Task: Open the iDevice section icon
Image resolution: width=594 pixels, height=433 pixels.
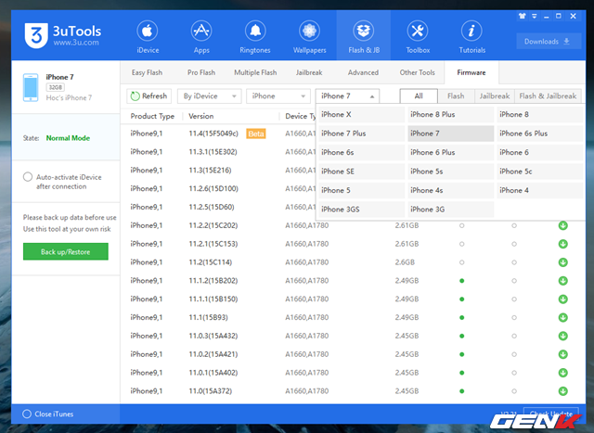Action: coord(148,31)
